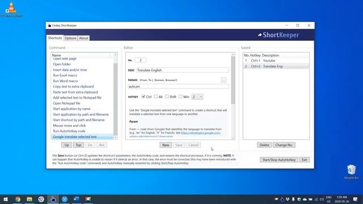The height and width of the screenshot is (204, 363).
Task: Click the Editor scroll-up arrow
Action: pos(233,54)
